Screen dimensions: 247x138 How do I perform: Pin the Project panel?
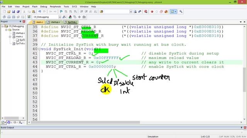(x=20, y=21)
